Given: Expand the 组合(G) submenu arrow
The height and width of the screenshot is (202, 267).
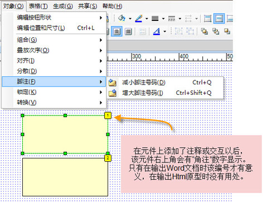Looking at the screenshot, I should tap(101, 40).
